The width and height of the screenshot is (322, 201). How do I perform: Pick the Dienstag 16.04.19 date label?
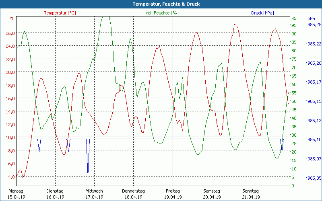(55, 194)
